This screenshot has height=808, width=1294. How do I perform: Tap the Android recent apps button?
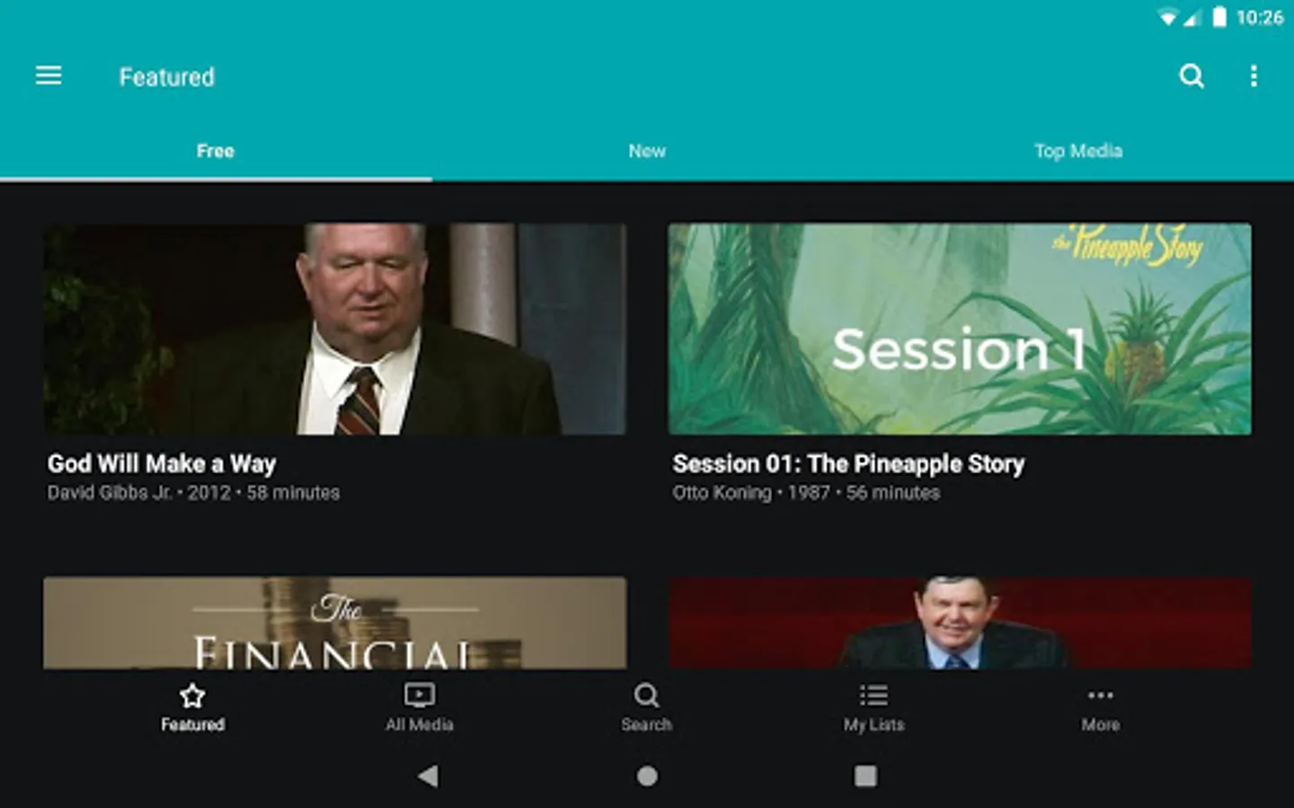coord(865,776)
